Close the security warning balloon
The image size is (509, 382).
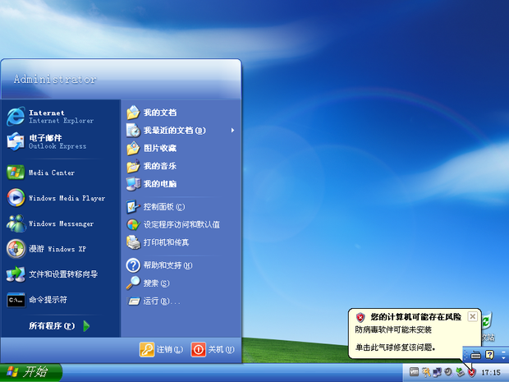[x=473, y=316]
